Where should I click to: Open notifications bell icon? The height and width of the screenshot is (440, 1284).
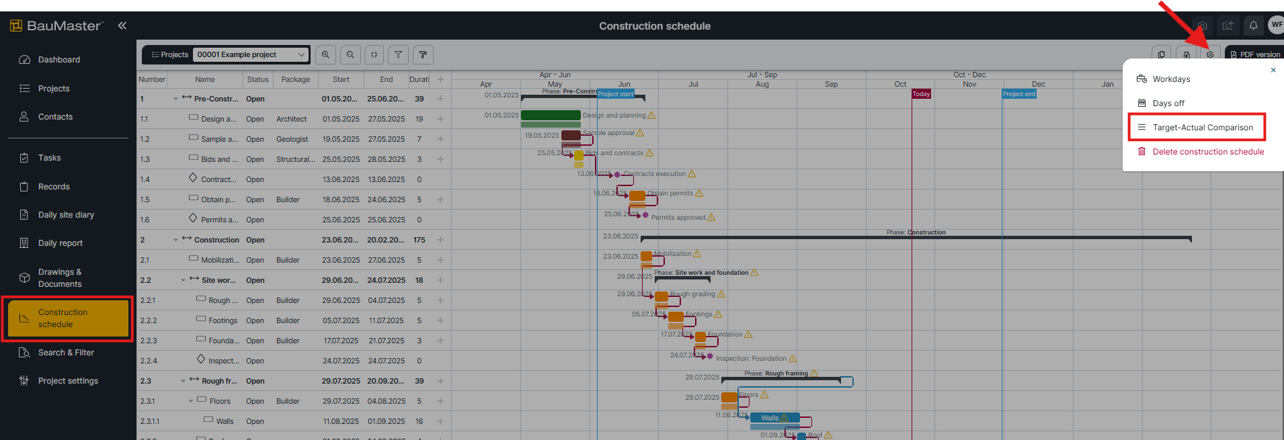1253,26
